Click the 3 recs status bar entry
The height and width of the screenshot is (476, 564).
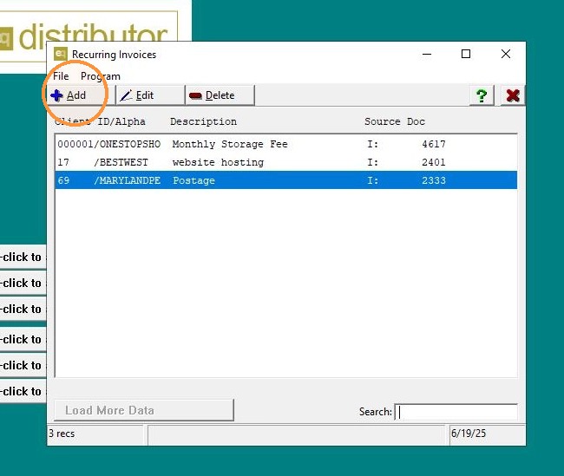[62, 434]
